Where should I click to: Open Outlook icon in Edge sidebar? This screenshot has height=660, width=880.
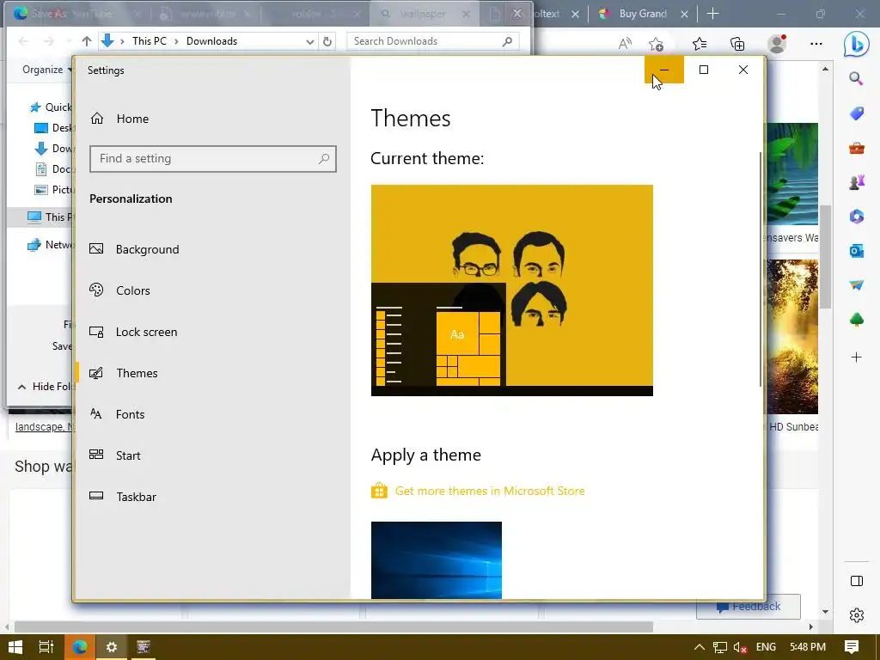point(857,251)
